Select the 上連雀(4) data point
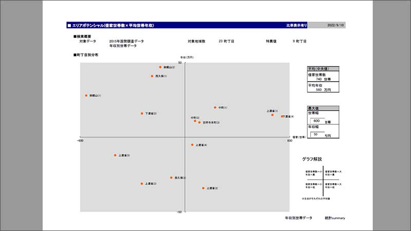 click(192, 145)
